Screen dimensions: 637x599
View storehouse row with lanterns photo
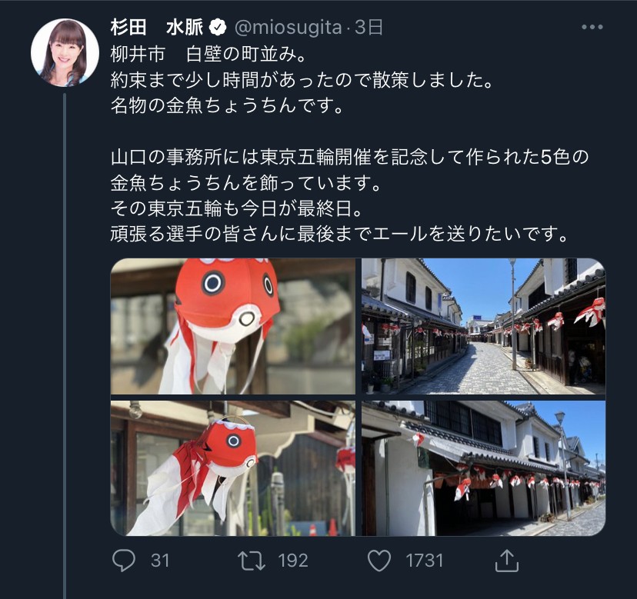point(483,468)
